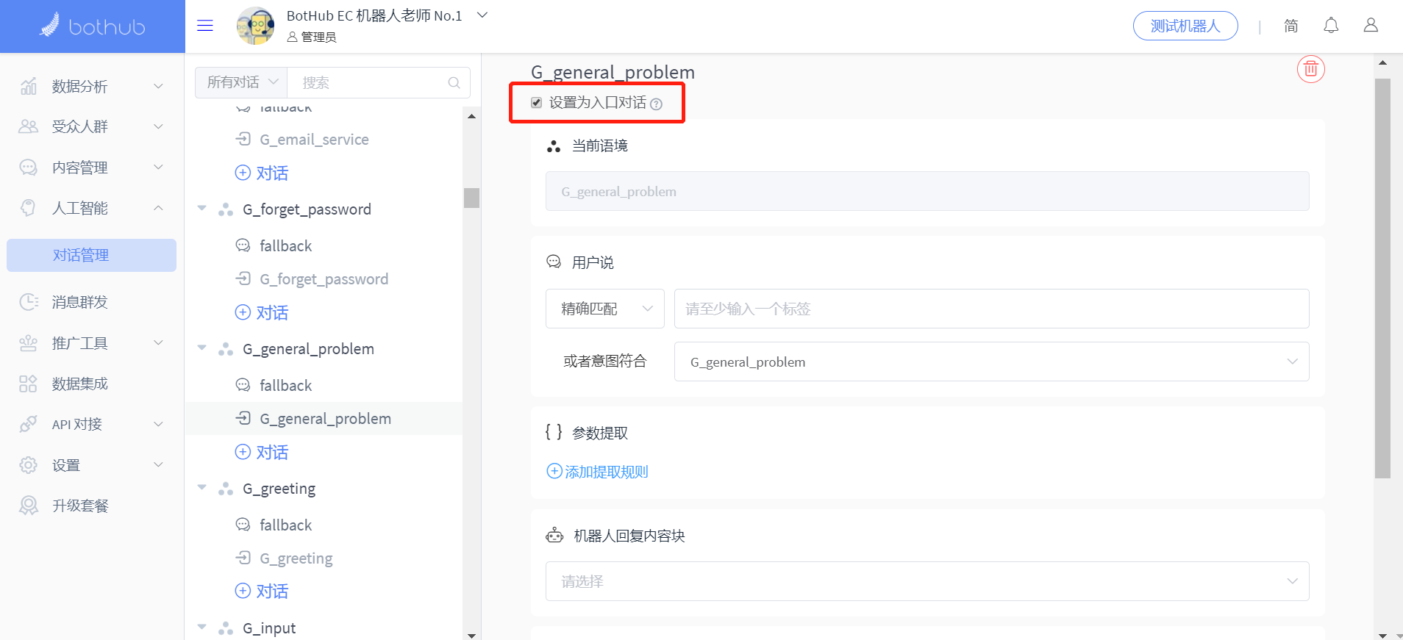Click the 推广工具 icon
Image resolution: width=1403 pixels, height=640 pixels.
[x=28, y=343]
